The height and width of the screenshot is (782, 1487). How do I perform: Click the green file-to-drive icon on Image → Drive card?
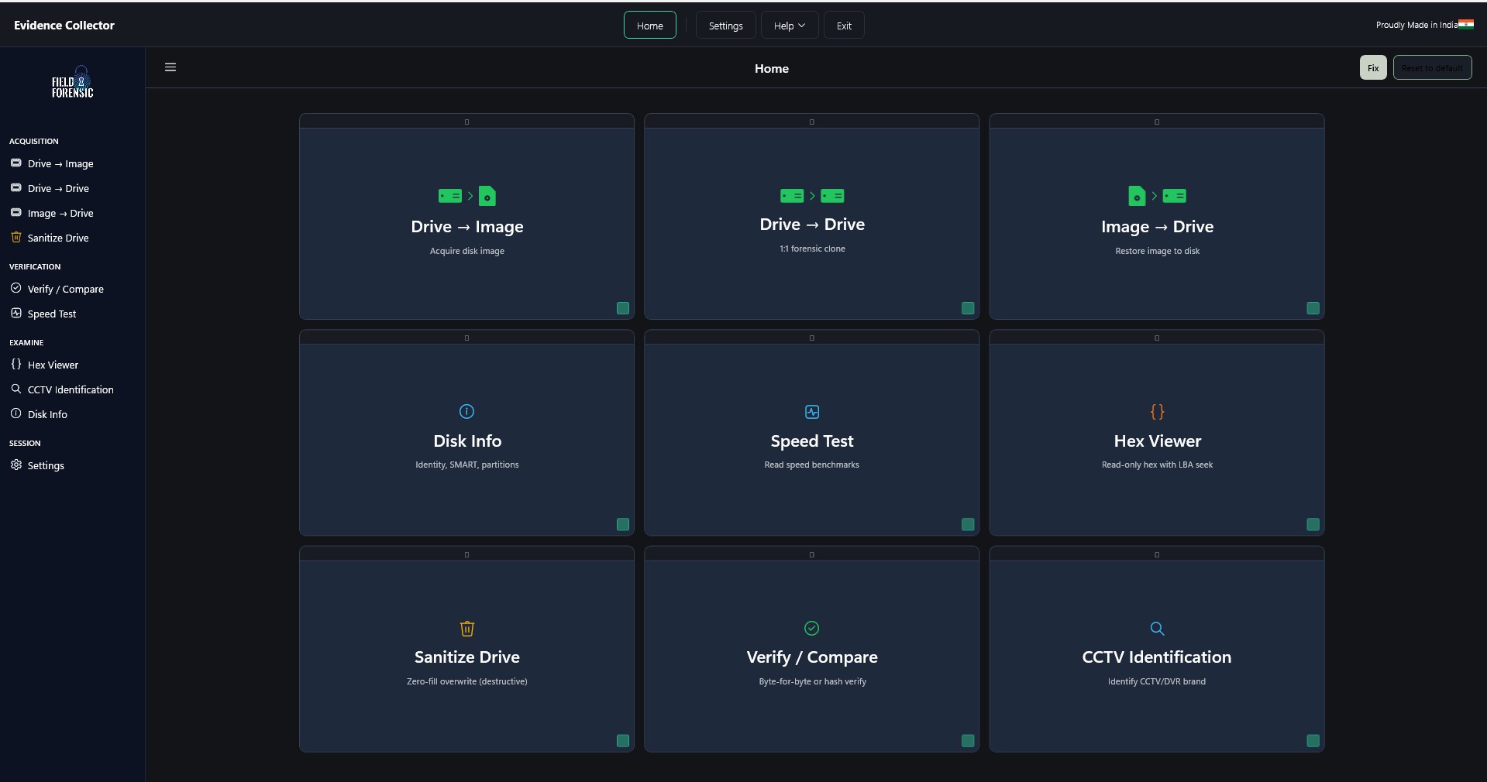(x=1158, y=196)
